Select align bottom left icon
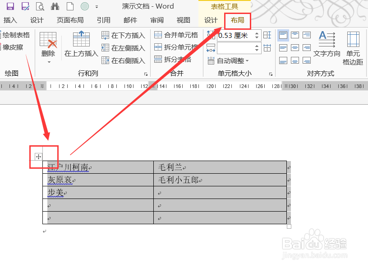Screen dimensions: 368x268 coord(283,60)
